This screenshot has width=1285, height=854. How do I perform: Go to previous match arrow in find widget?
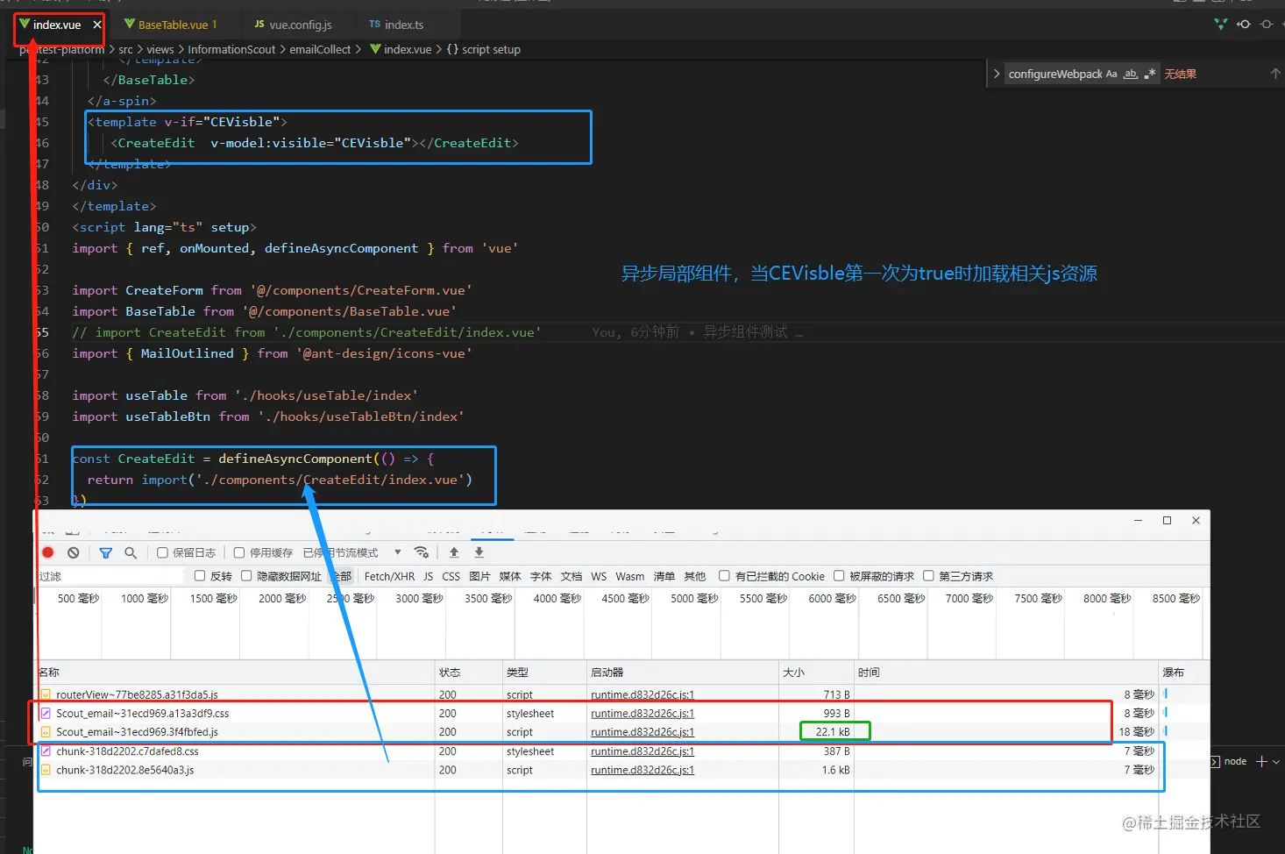tap(1275, 74)
